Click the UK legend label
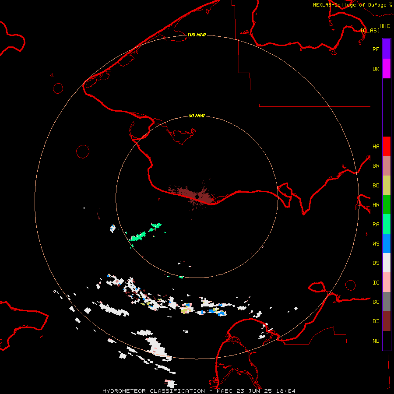 (376, 69)
